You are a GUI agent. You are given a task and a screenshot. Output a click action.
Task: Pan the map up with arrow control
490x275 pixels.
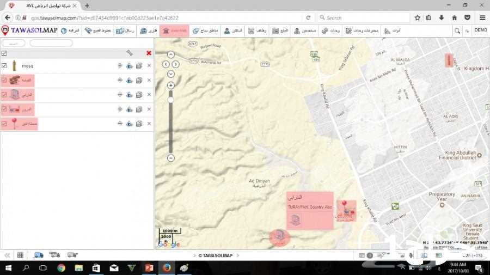[x=170, y=54]
